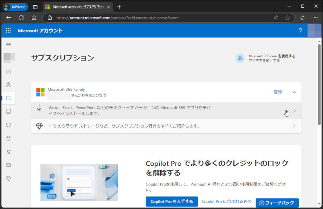
Task: Click the Microsoft 365 Family title text
Action: point(66,89)
